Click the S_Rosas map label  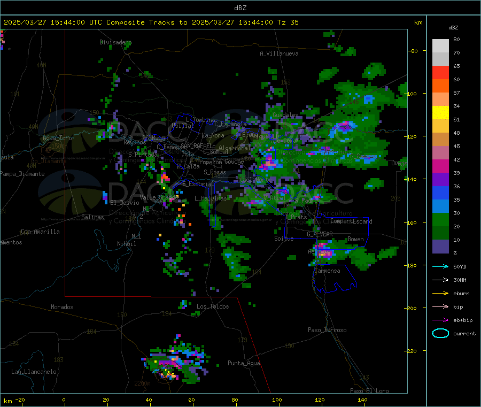[x=215, y=172]
